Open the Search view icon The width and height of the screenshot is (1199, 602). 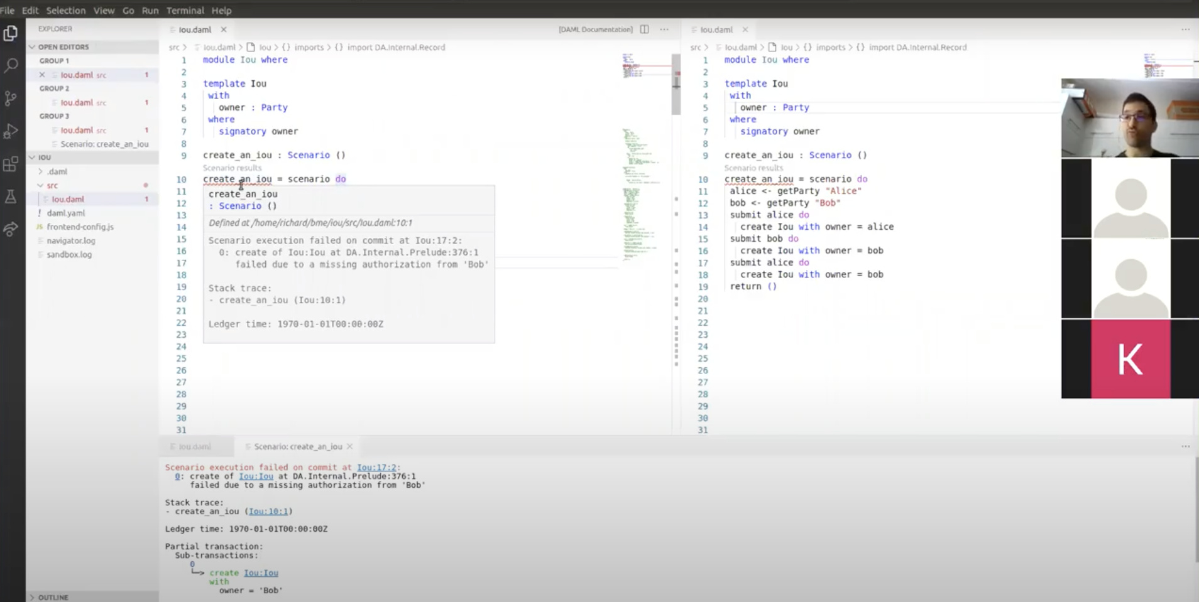click(x=11, y=65)
